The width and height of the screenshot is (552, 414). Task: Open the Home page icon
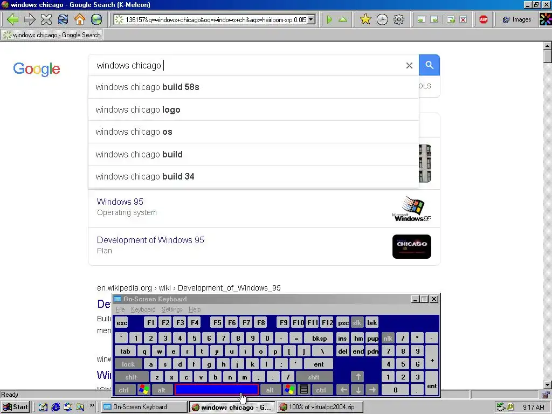pos(80,19)
